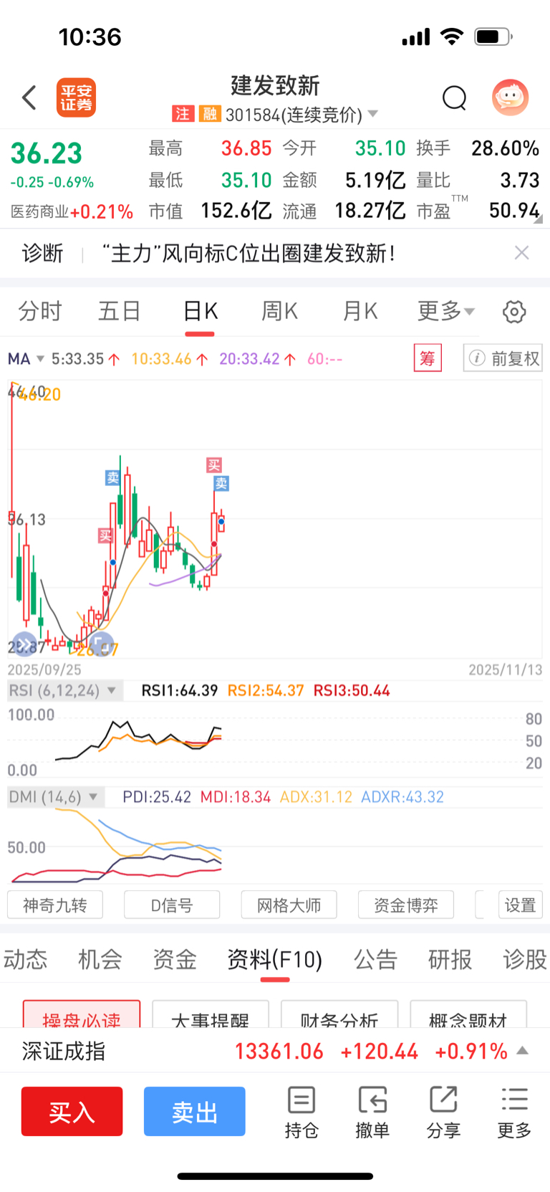The image size is (550, 1192).
Task: Switch to 动态 info tab
Action: pyautogui.click(x=25, y=959)
